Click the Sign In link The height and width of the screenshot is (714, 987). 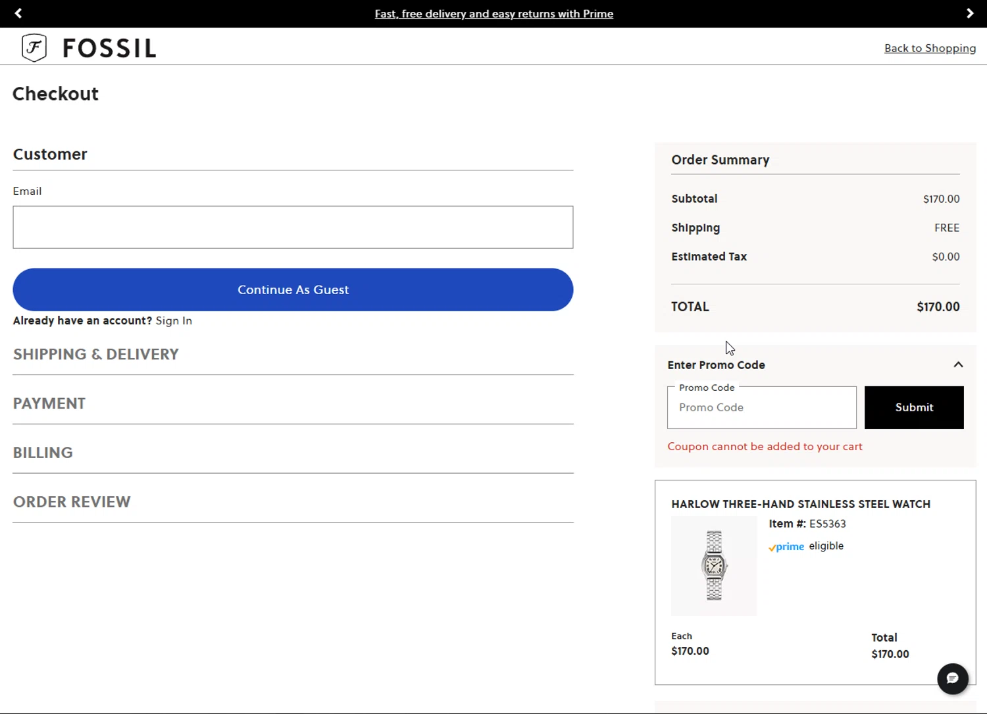[174, 320]
